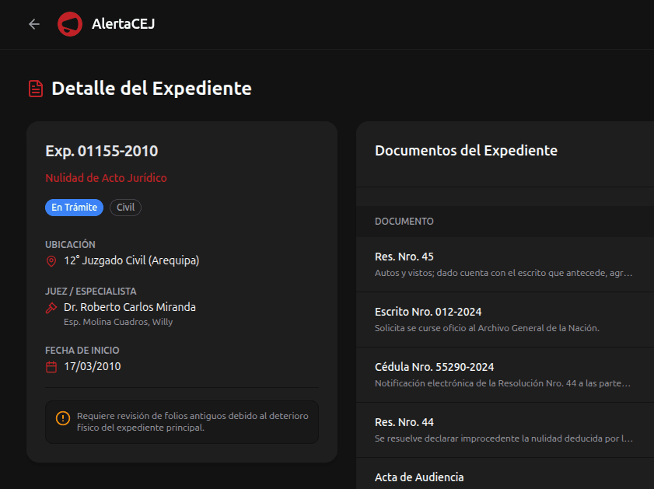Click the warning icon in the folios notice
The image size is (654, 489).
[x=61, y=418]
